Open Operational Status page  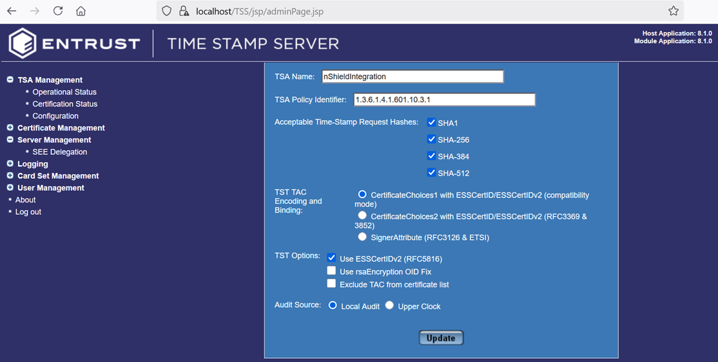[64, 92]
